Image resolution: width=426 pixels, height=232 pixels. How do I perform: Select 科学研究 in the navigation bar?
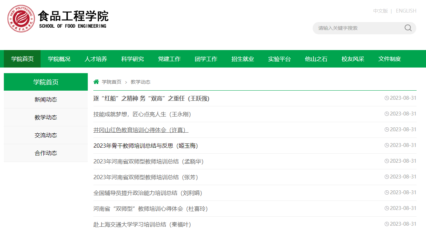(133, 59)
